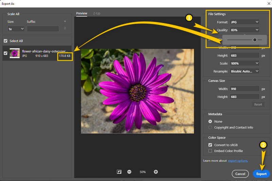Delete scale entry using trash icon
The height and width of the screenshot is (181, 272).
pyautogui.click(x=65, y=29)
